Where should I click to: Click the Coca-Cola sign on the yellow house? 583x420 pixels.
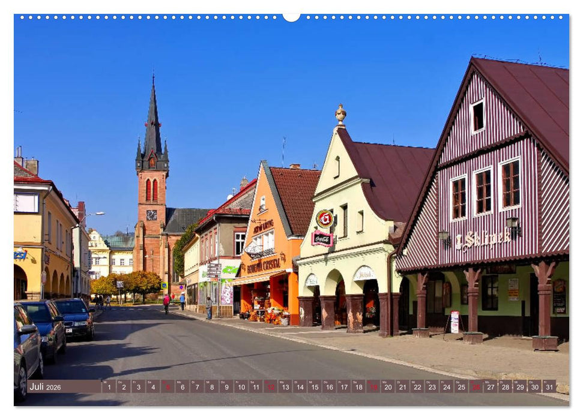[321, 239]
